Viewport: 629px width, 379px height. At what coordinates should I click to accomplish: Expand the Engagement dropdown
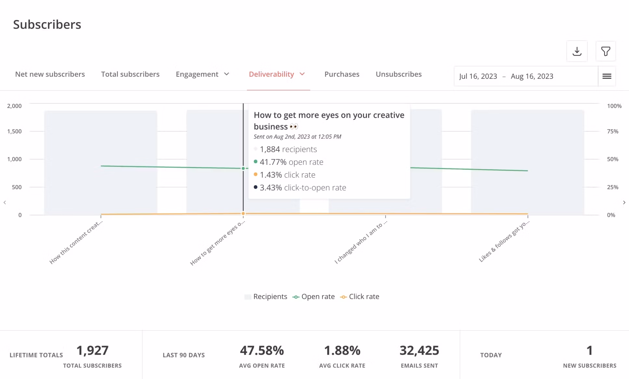click(x=202, y=74)
